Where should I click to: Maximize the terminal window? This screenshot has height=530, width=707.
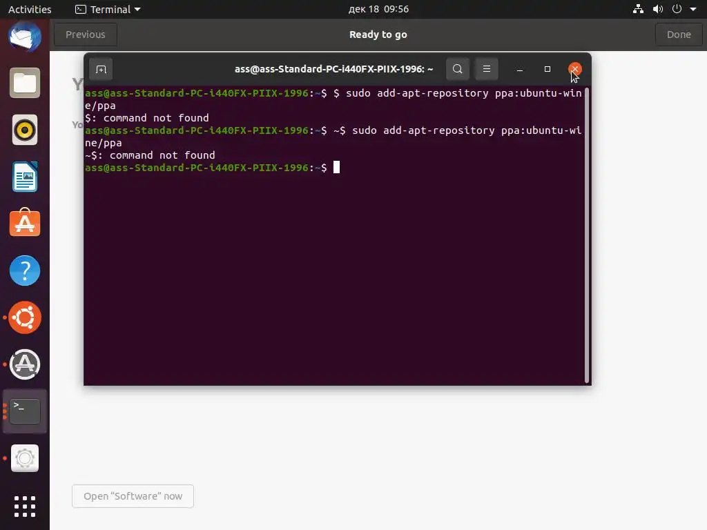548,69
